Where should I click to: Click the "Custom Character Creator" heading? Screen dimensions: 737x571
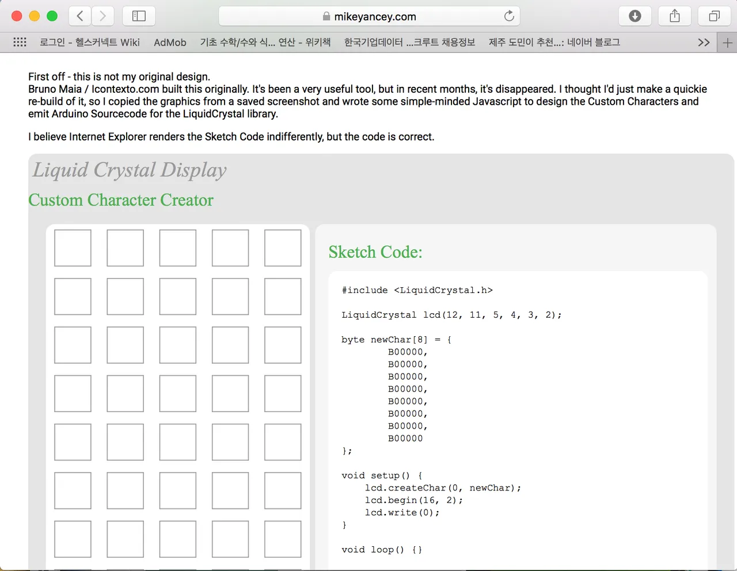point(121,200)
